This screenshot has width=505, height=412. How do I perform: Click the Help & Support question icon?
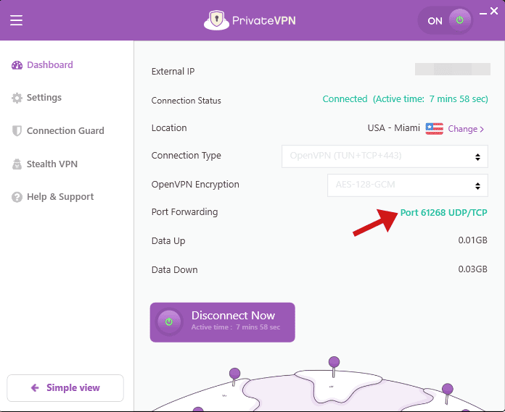click(x=17, y=197)
